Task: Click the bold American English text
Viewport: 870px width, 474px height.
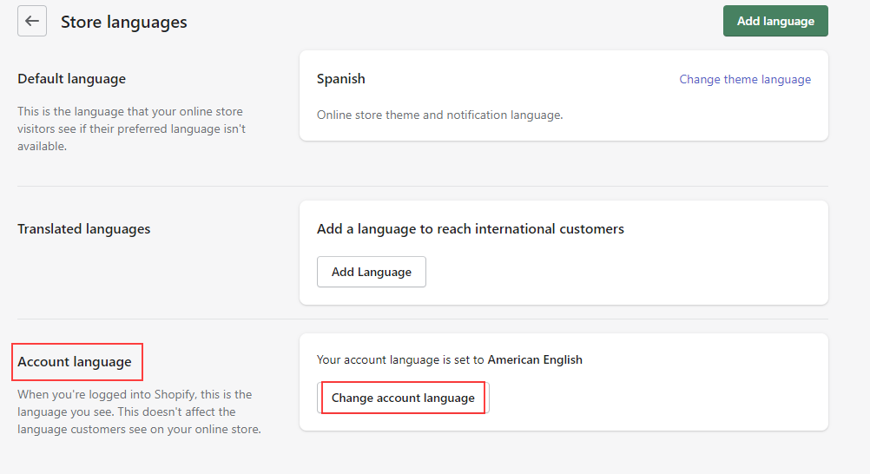Action: [535, 359]
